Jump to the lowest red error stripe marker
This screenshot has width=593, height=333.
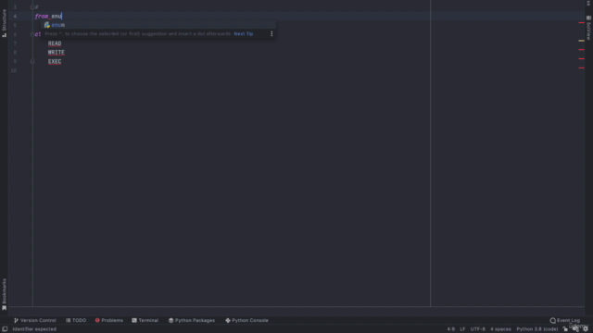coord(581,68)
